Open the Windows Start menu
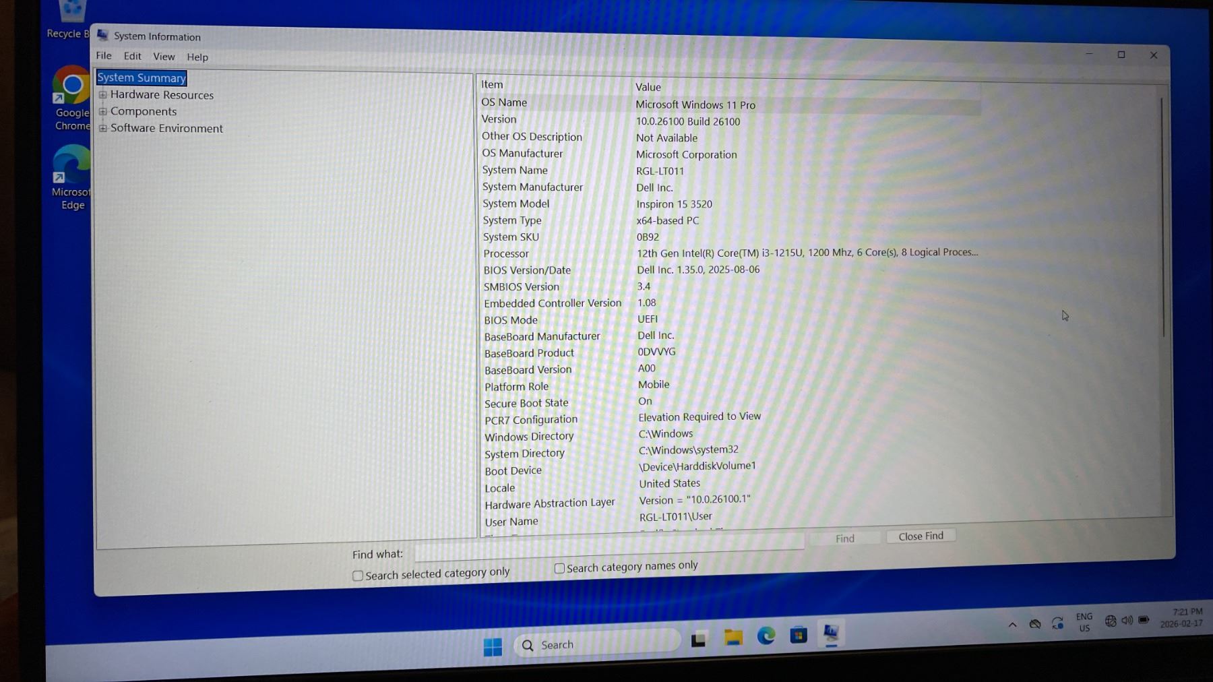 tap(493, 647)
